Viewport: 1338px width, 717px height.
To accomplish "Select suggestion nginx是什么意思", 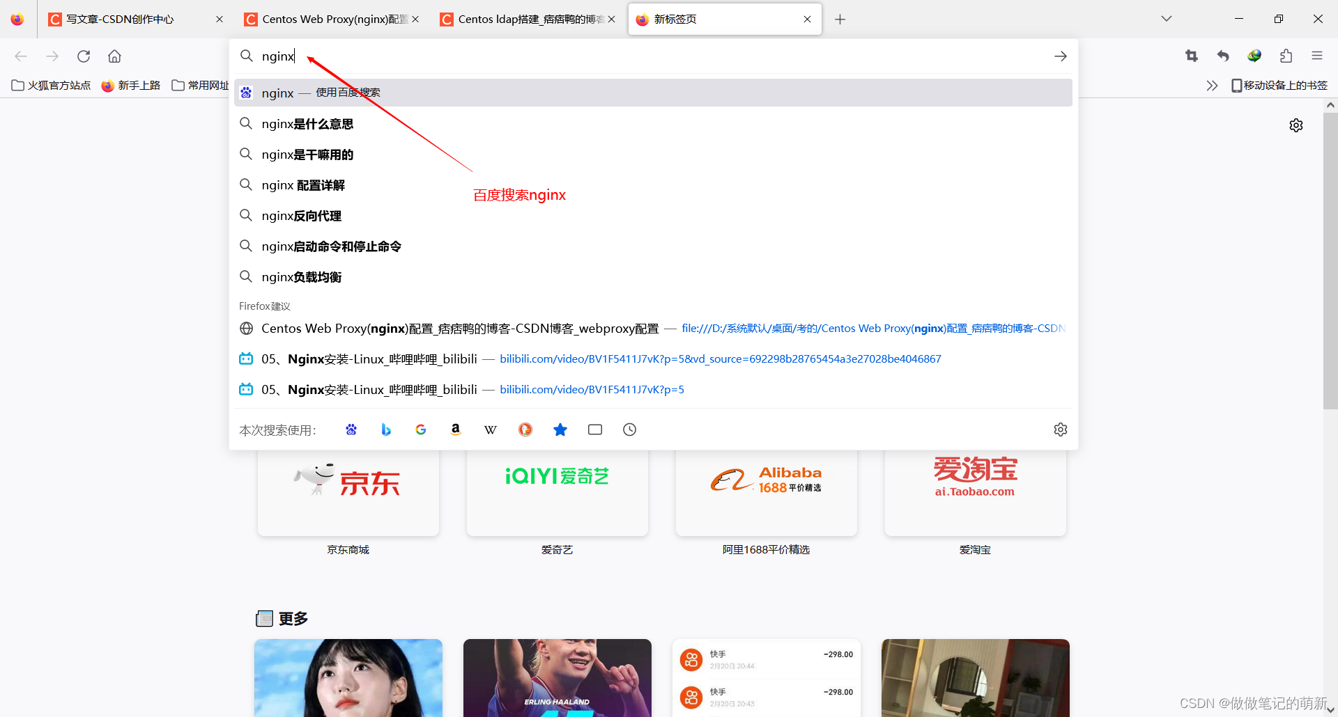I will [x=653, y=124].
